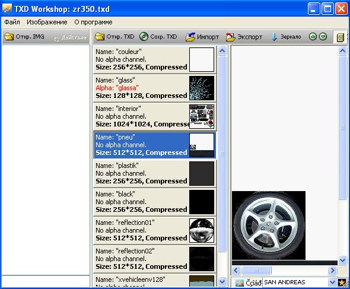This screenshot has height=289, width=350.
Task: Select the Зеркало mirror arrow tool
Action: coord(274,37)
